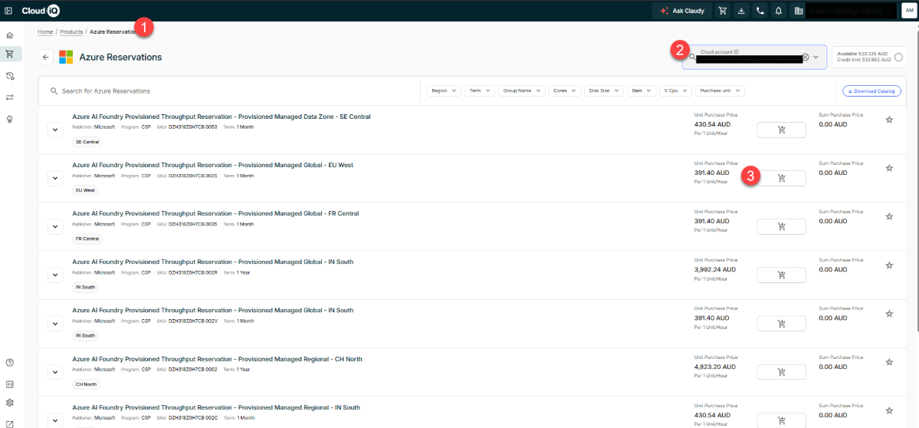
Task: Click the Ask Claudy button
Action: tap(682, 11)
